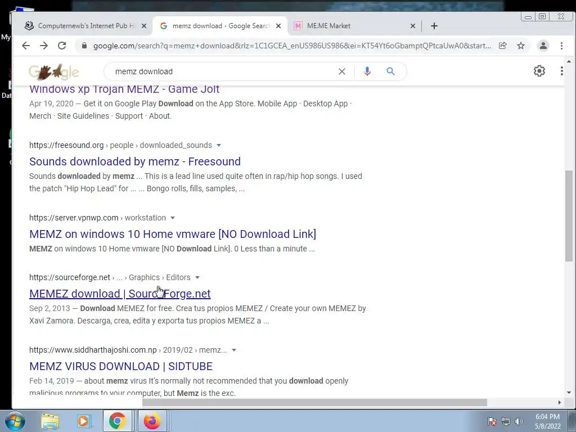Go forward in browser history
Image resolution: width=576 pixels, height=432 pixels.
44,46
